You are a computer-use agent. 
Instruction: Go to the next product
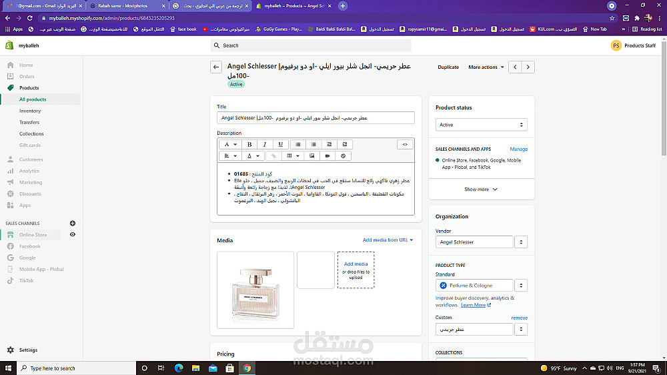[528, 67]
